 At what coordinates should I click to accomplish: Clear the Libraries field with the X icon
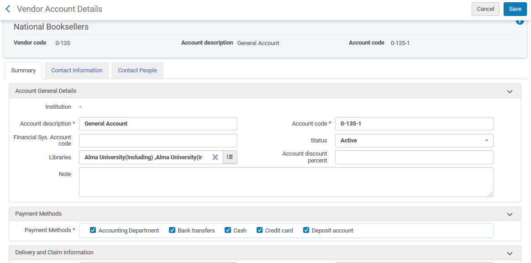point(215,157)
